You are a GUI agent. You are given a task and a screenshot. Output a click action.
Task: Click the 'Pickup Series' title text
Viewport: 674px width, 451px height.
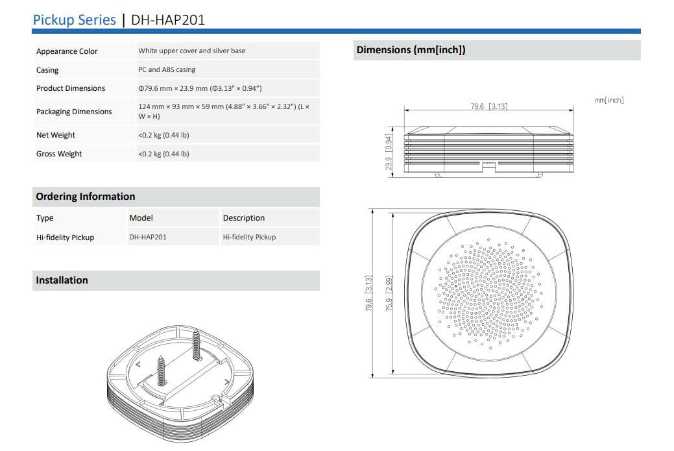pyautogui.click(x=75, y=19)
